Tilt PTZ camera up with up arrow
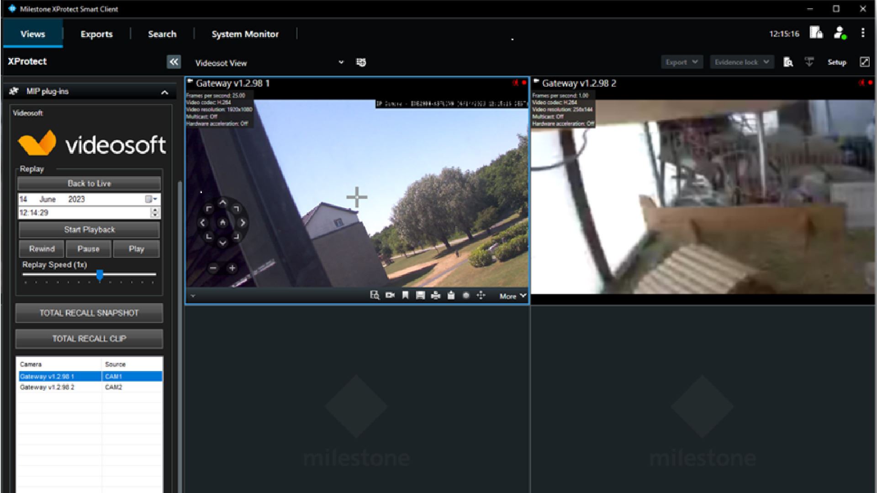Image resolution: width=877 pixels, height=493 pixels. [x=222, y=203]
